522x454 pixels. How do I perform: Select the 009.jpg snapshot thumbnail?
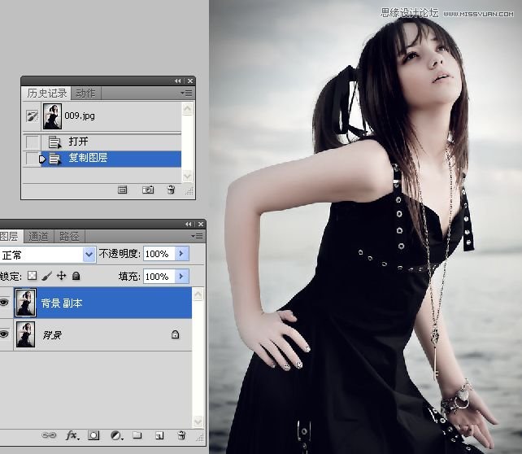(52, 116)
